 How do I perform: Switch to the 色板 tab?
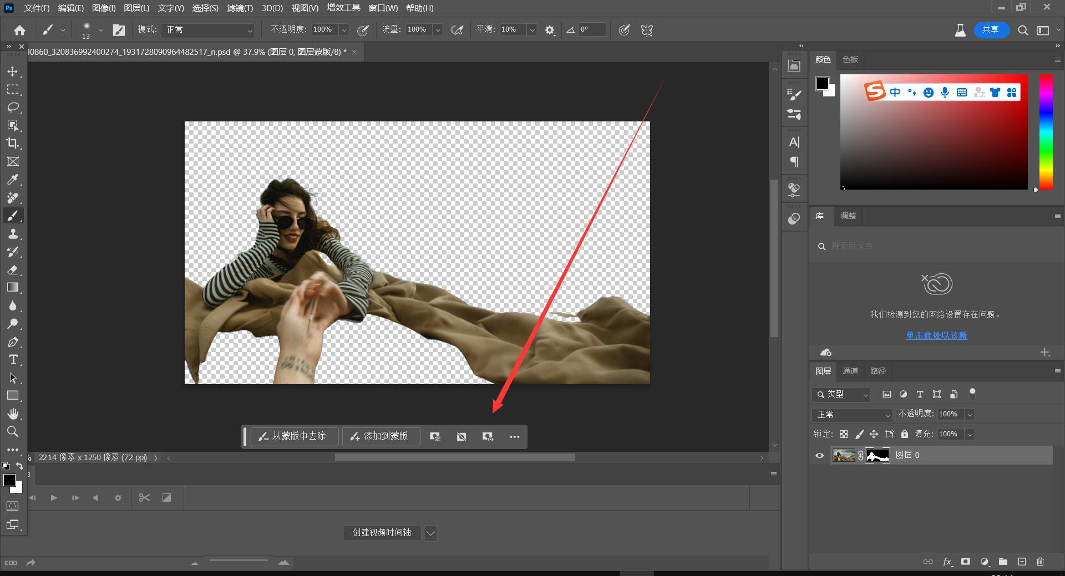tap(850, 59)
